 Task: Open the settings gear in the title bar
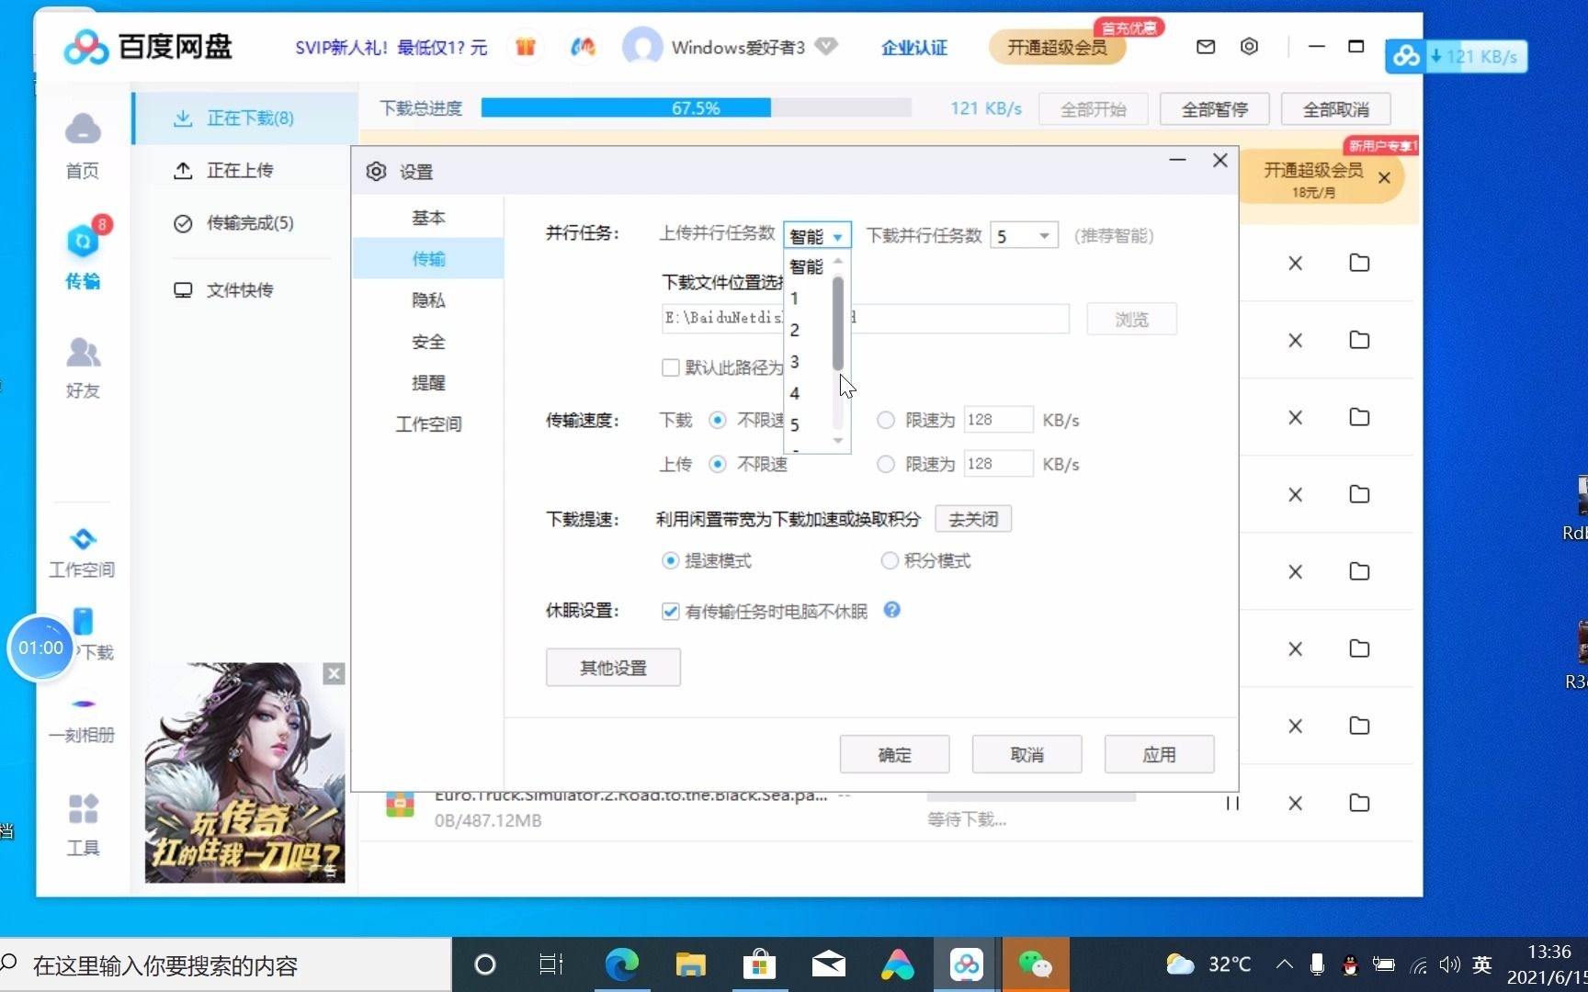1250,46
